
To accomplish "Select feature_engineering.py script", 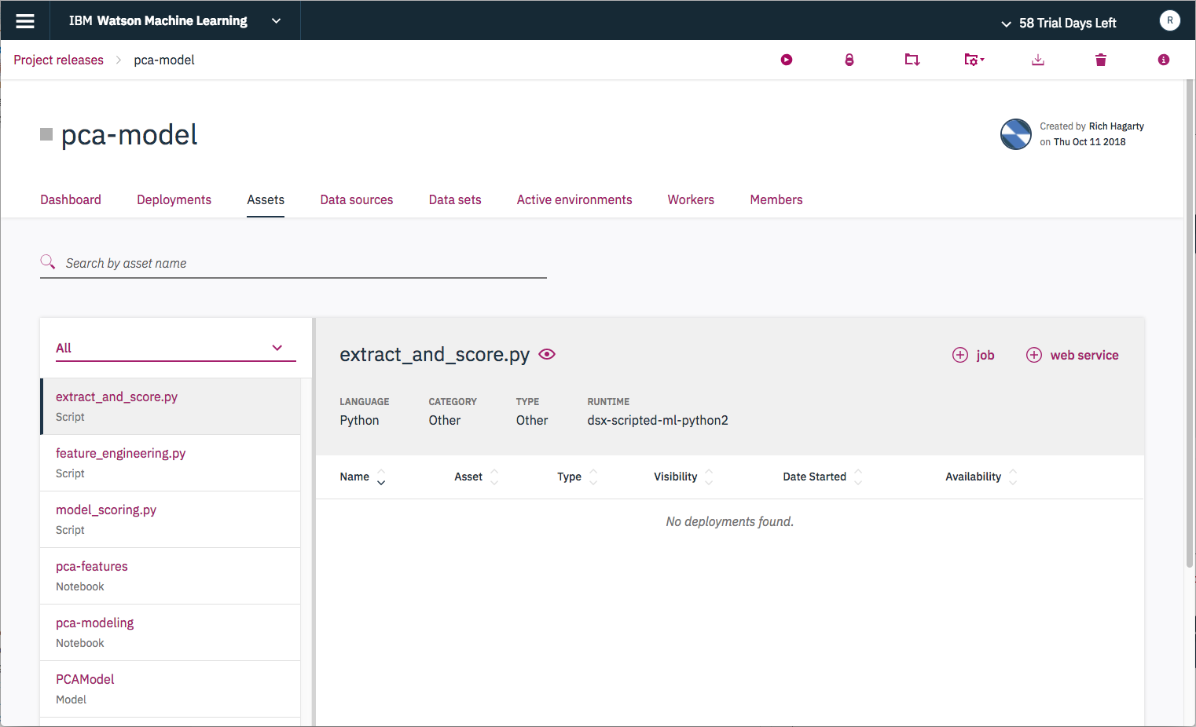I will click(171, 463).
